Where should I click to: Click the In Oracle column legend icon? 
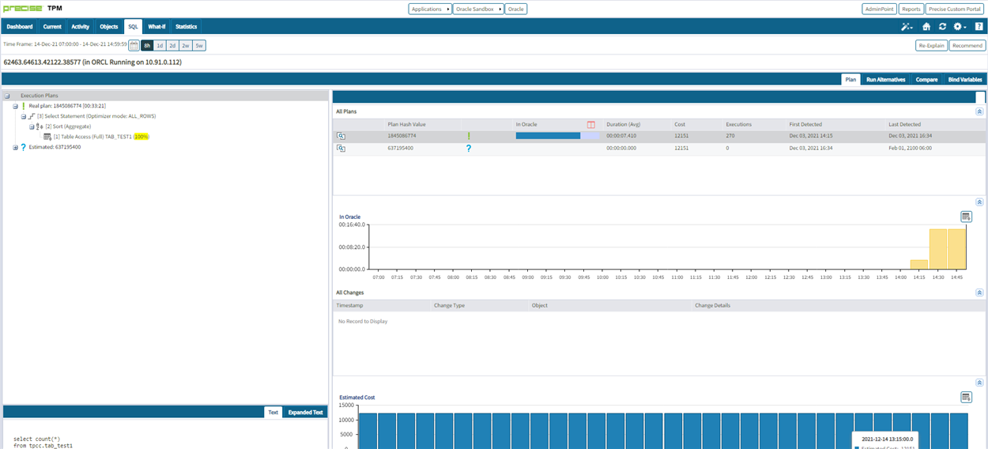tap(591, 124)
